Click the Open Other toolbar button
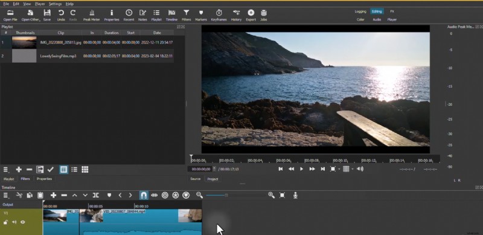This screenshot has width=483, height=235. (x=31, y=15)
